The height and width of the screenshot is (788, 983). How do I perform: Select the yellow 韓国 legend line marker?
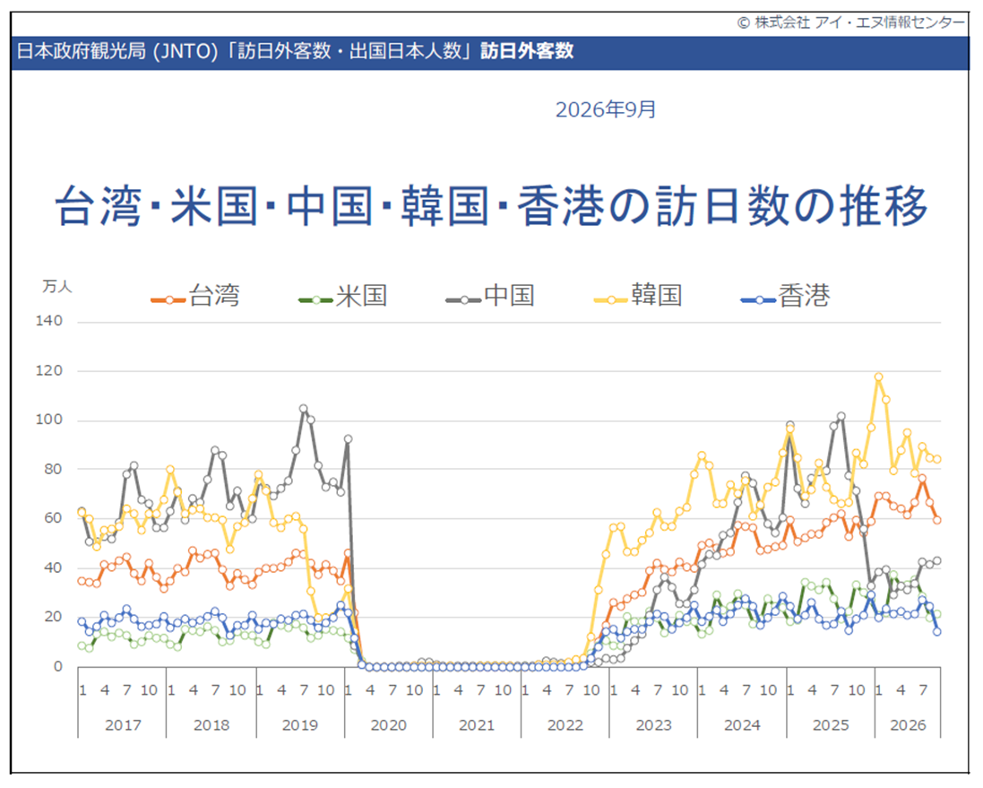click(x=610, y=300)
